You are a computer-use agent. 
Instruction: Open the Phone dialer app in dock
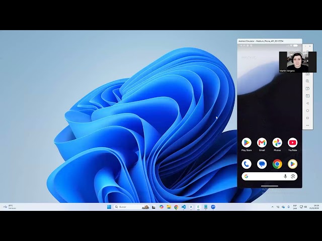click(247, 164)
